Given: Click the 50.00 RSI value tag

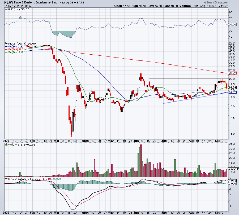Looking at the screenshot, I should (232, 24).
